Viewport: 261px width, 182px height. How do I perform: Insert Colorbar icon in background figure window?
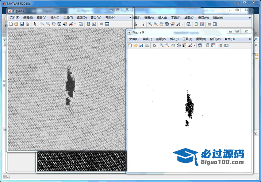pos(196,24)
